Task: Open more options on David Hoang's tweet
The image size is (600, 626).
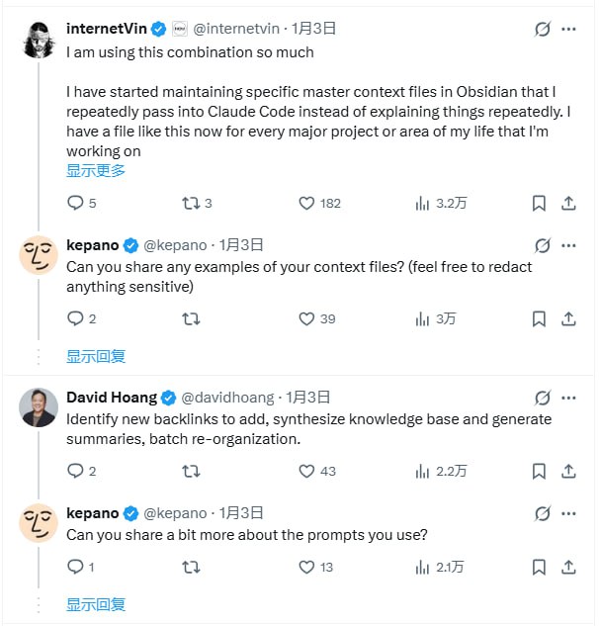Action: click(x=568, y=397)
